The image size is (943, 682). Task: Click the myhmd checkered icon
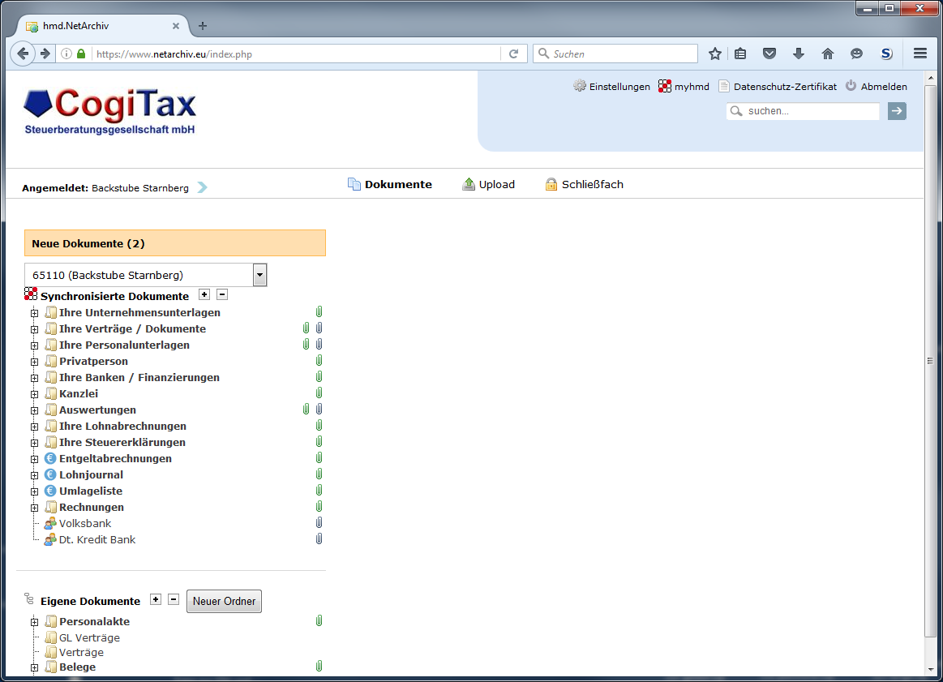pyautogui.click(x=664, y=85)
